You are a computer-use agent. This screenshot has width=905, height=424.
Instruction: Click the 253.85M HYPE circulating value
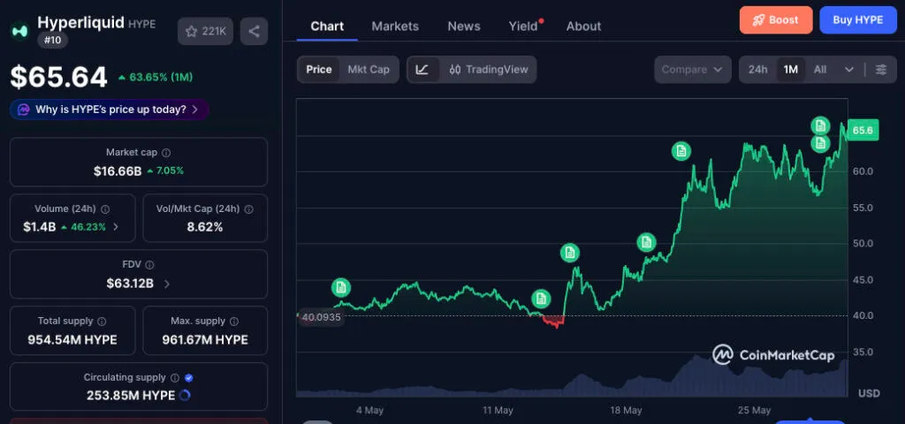[131, 396]
